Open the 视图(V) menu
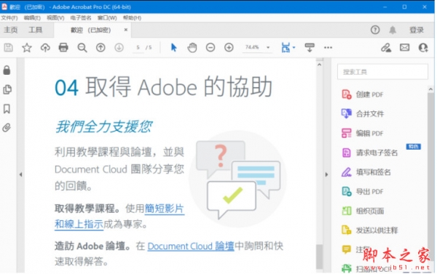437x274 pixels. [x=55, y=17]
